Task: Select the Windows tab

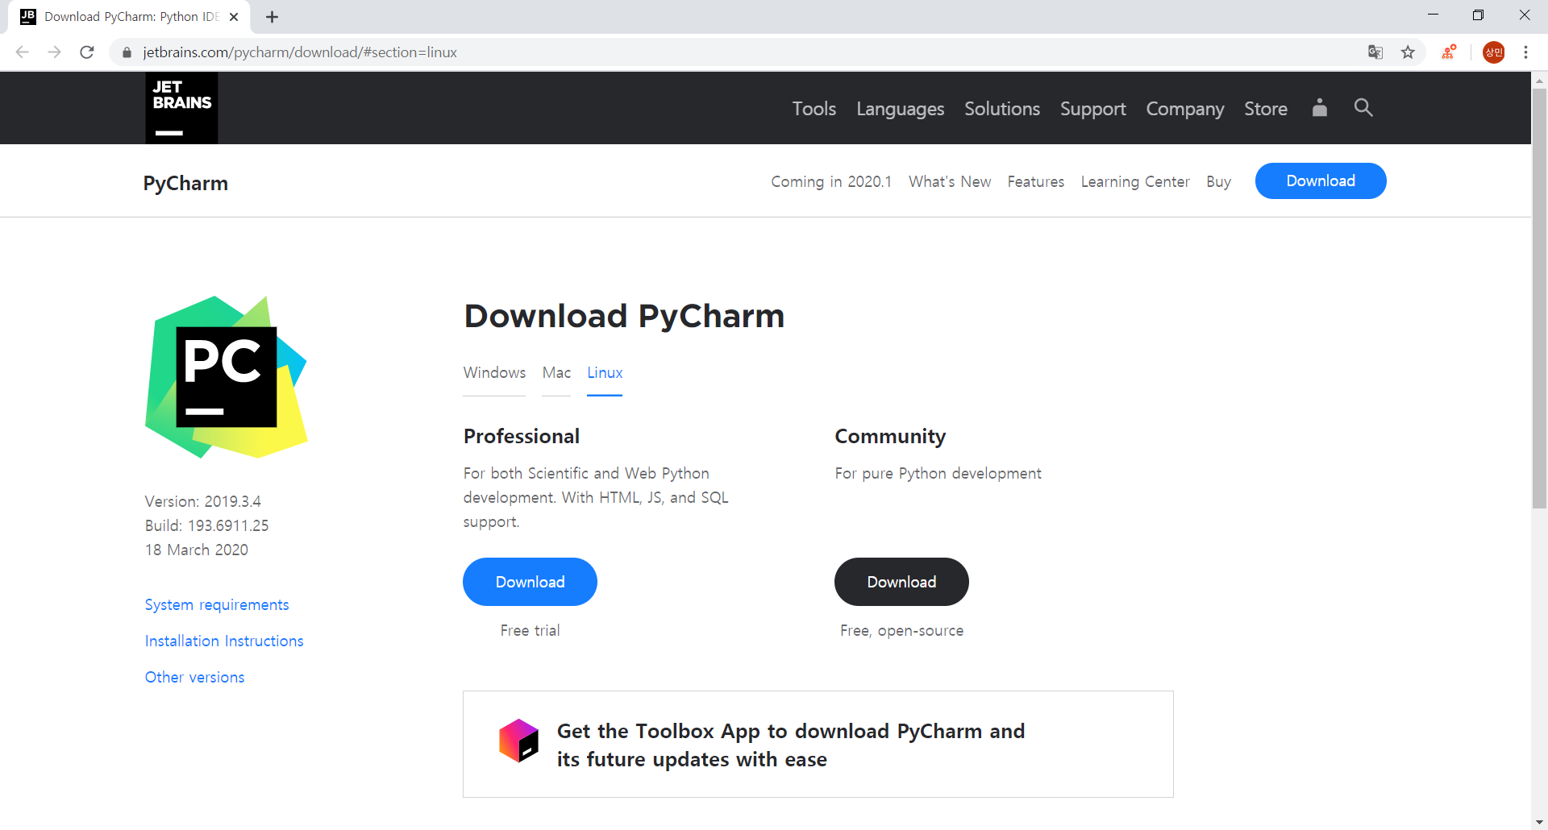Action: pyautogui.click(x=494, y=373)
